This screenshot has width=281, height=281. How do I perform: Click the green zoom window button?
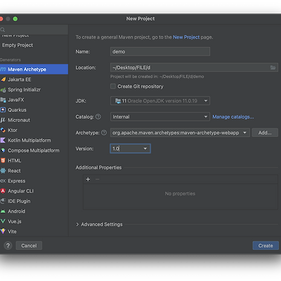coord(15,19)
